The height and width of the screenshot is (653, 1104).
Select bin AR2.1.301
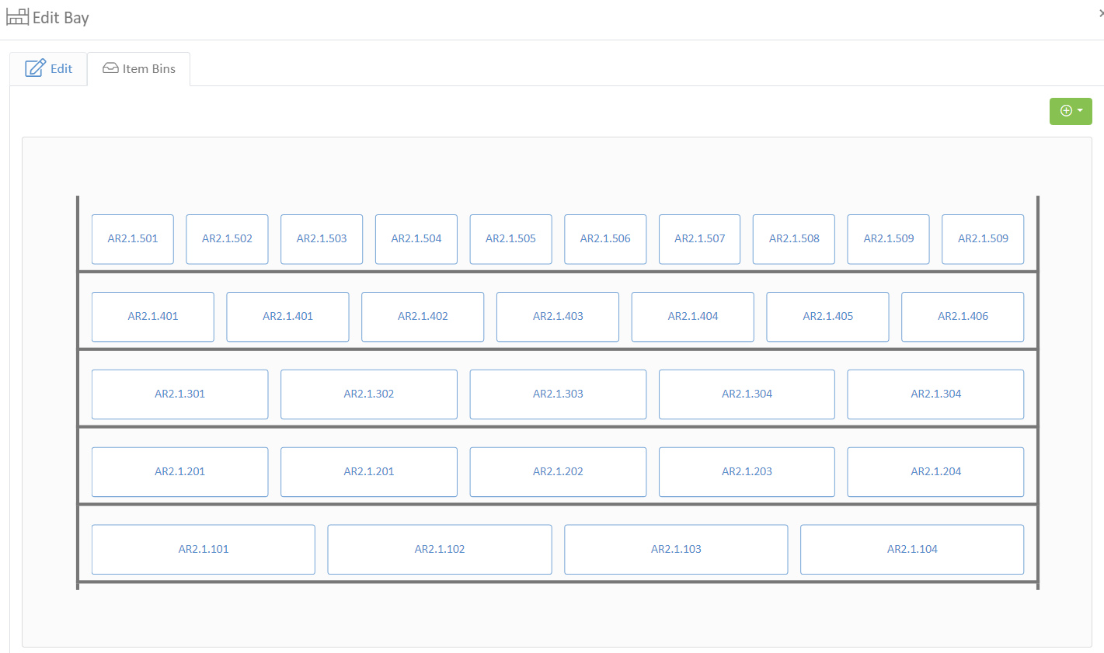pyautogui.click(x=180, y=394)
